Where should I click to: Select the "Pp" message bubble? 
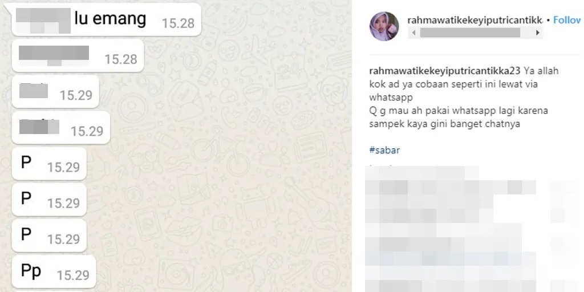[x=54, y=271]
